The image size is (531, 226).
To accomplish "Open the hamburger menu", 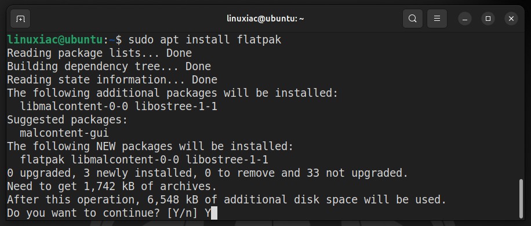I will coord(437,19).
